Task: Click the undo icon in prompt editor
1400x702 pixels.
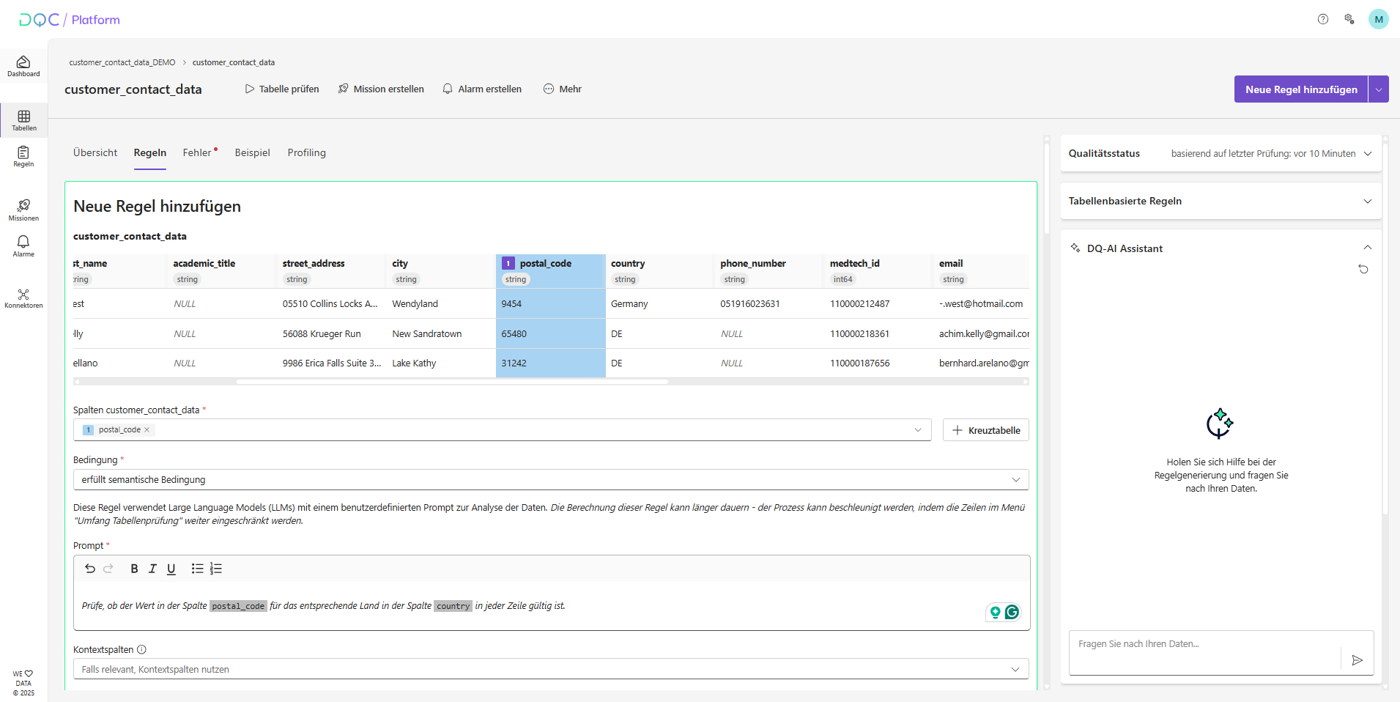Action: pos(90,569)
